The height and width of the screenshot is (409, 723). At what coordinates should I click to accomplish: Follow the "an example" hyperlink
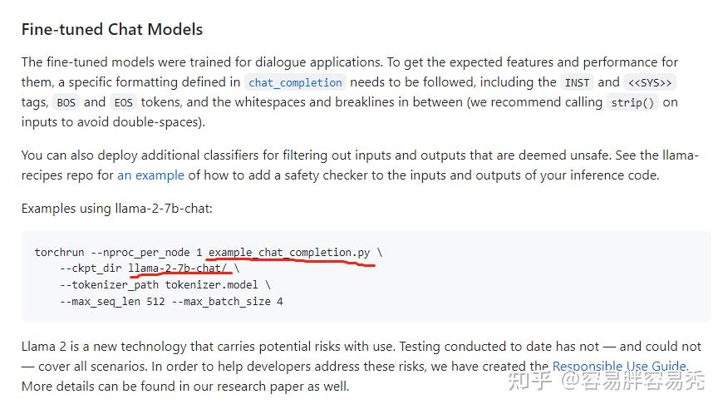(150, 175)
